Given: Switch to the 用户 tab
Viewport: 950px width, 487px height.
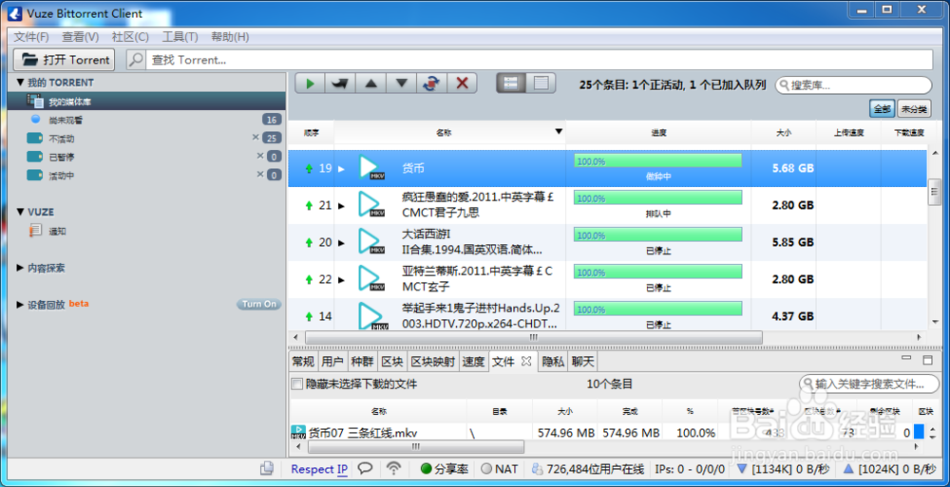Looking at the screenshot, I should 332,362.
